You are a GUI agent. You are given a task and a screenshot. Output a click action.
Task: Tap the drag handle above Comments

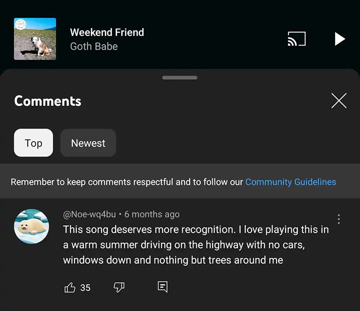pos(179,78)
